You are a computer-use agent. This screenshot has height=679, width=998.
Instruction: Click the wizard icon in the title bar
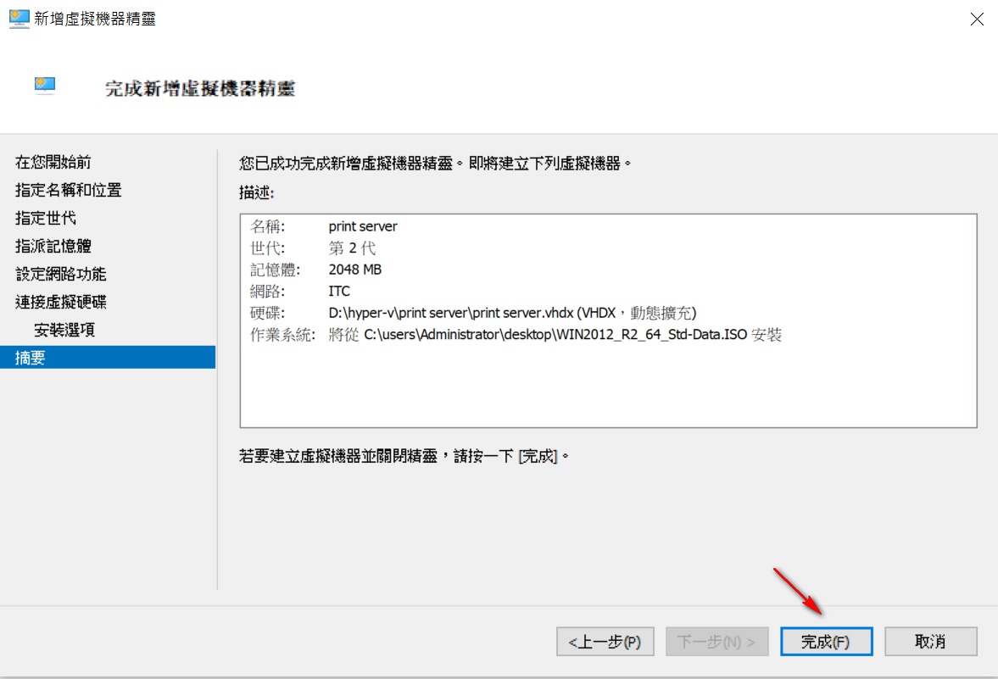[19, 19]
